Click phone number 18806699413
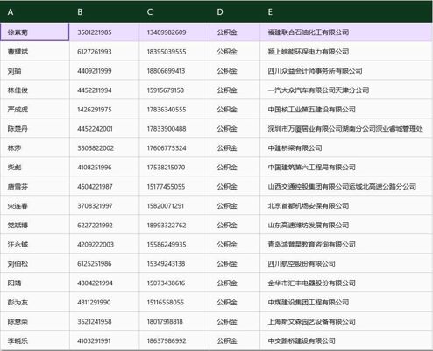433x351 pixels. [x=174, y=71]
